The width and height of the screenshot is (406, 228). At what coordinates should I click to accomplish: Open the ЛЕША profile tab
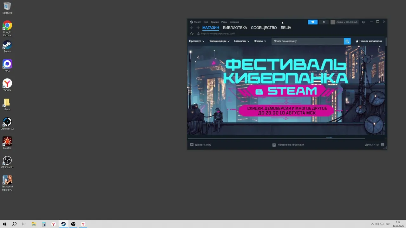tap(286, 28)
